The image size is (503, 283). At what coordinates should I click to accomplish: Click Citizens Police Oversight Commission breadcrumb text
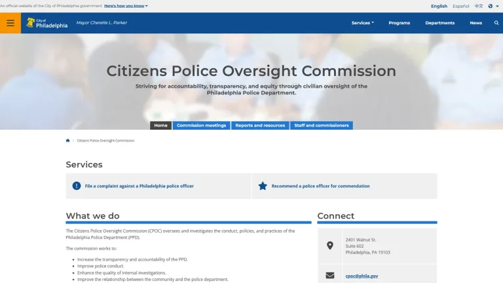pos(105,141)
